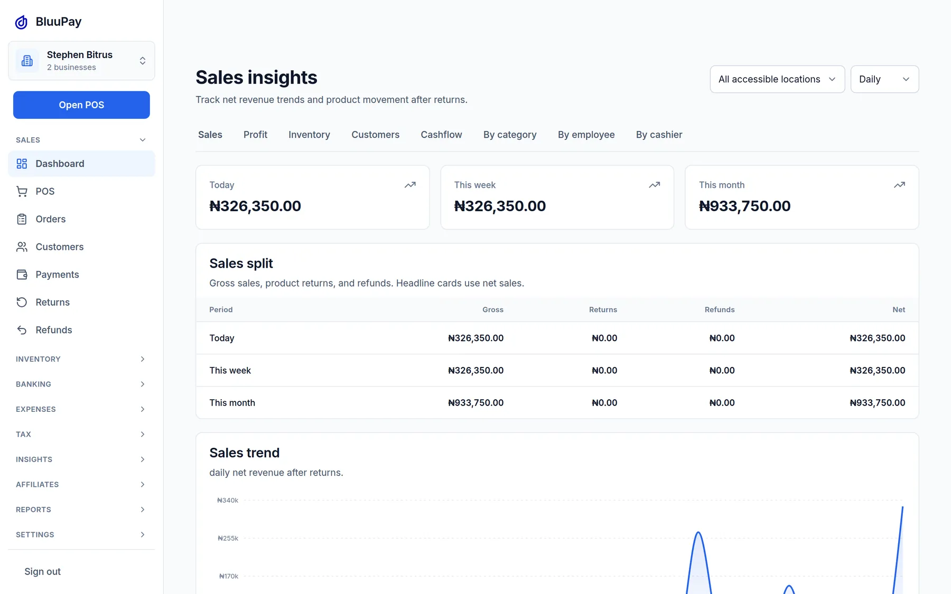This screenshot has height=594, width=951.
Task: Click the Orders clipboard icon
Action: coord(22,219)
